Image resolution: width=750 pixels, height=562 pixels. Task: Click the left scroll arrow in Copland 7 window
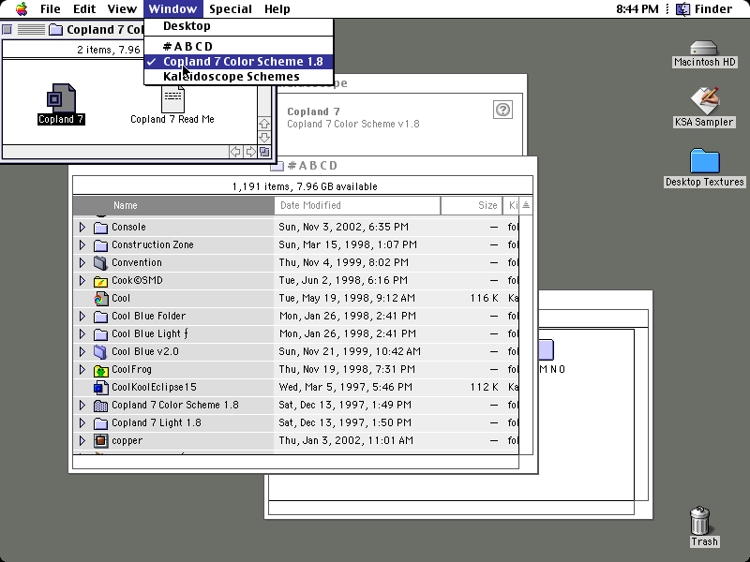pyautogui.click(x=235, y=152)
